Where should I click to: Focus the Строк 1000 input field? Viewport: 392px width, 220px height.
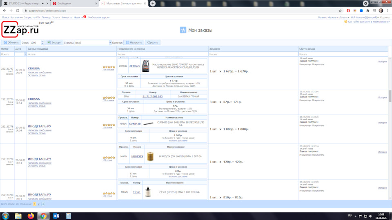tap(35, 43)
